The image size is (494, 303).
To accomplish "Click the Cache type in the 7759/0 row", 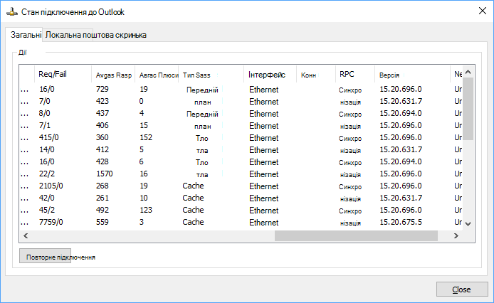I will pyautogui.click(x=193, y=222).
